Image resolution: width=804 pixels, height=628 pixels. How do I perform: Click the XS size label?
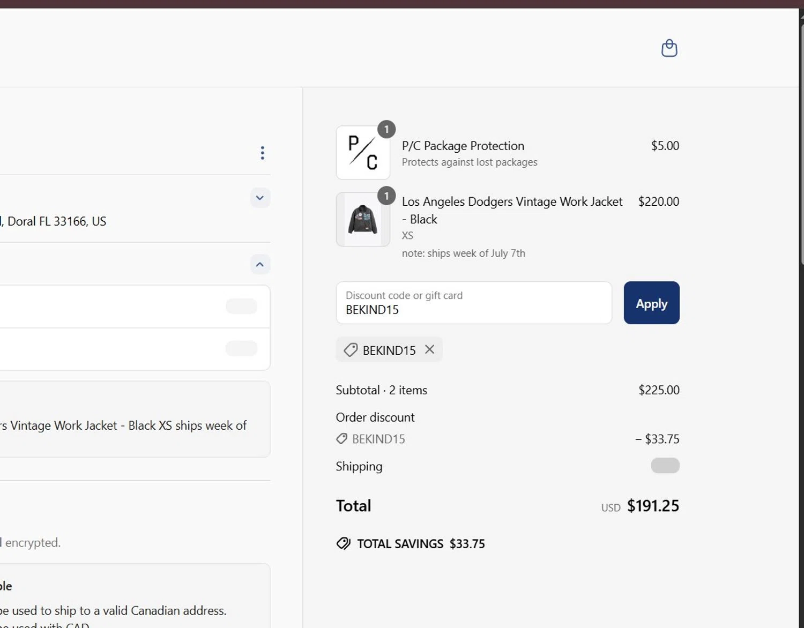(407, 236)
